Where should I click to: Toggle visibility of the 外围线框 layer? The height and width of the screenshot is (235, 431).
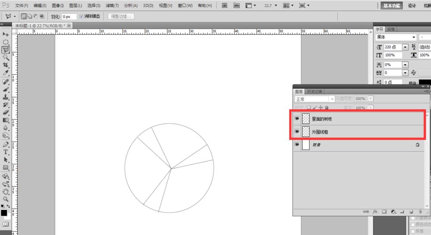(297, 132)
